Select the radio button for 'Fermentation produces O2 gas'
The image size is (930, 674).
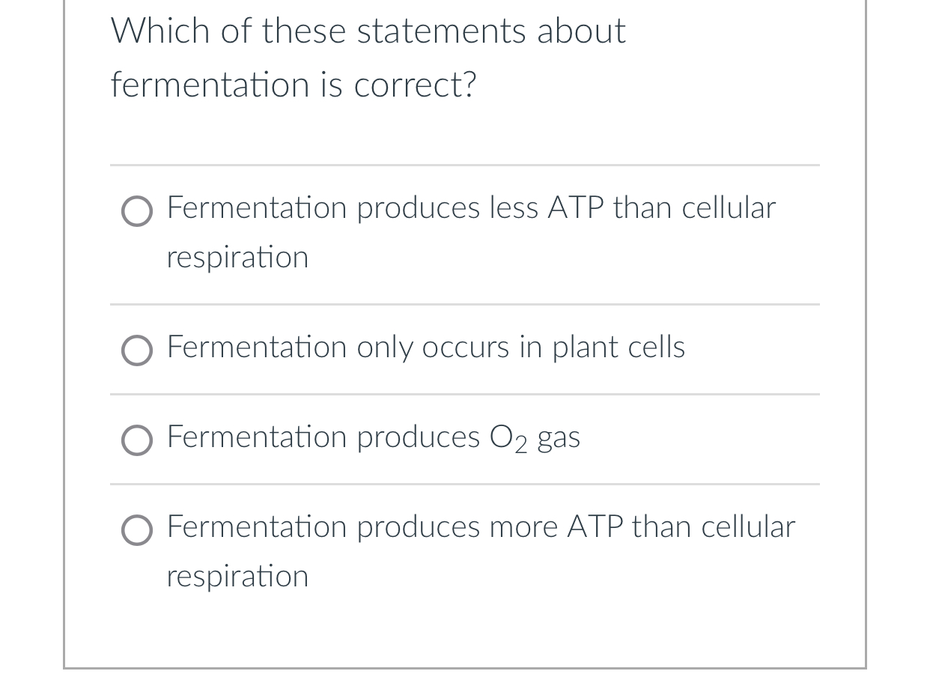[x=137, y=440]
